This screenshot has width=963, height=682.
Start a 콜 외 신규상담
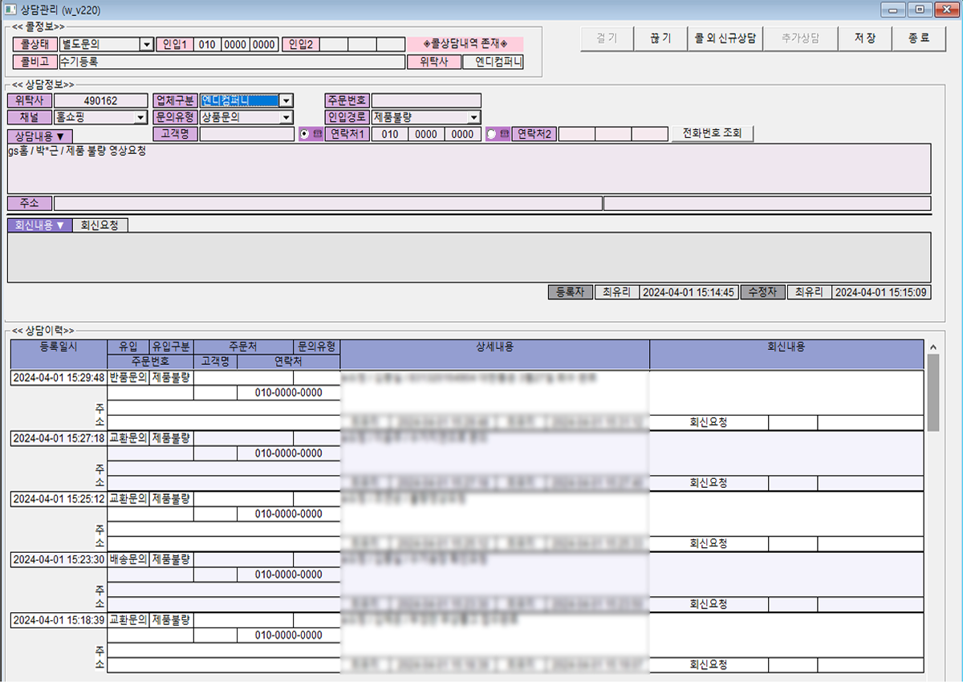[x=725, y=39]
